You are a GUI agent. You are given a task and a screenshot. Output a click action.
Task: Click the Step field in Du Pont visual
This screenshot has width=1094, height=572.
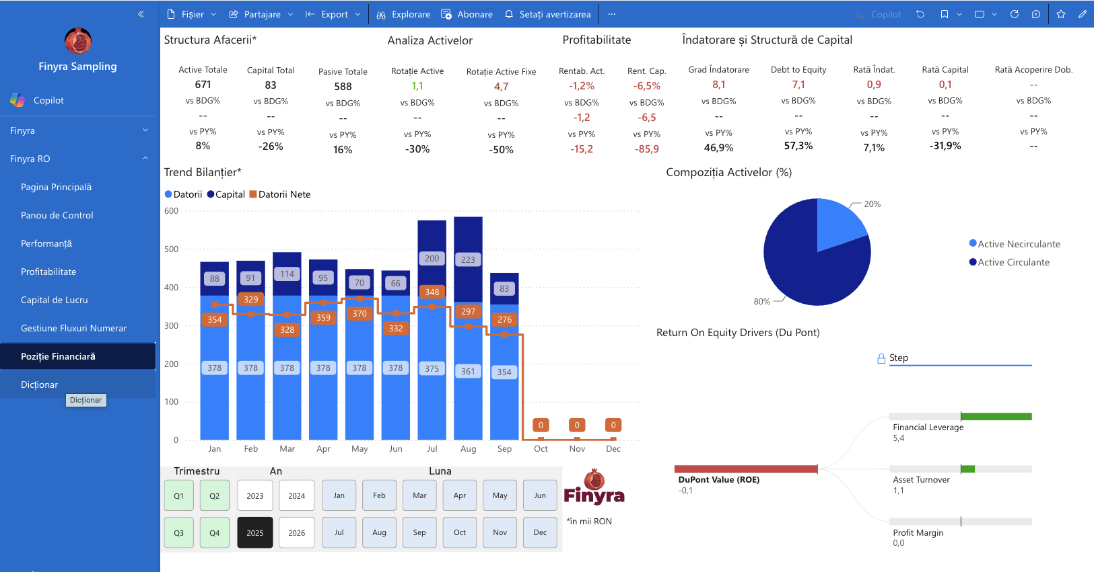click(961, 358)
